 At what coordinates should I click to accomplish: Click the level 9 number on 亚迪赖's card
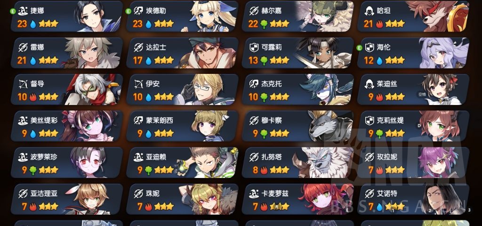click(x=140, y=170)
